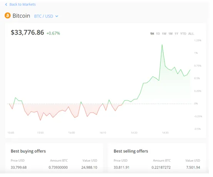This screenshot has height=177, width=213.
Task: Click buying offer value 24,988.10
Action: 89,167
